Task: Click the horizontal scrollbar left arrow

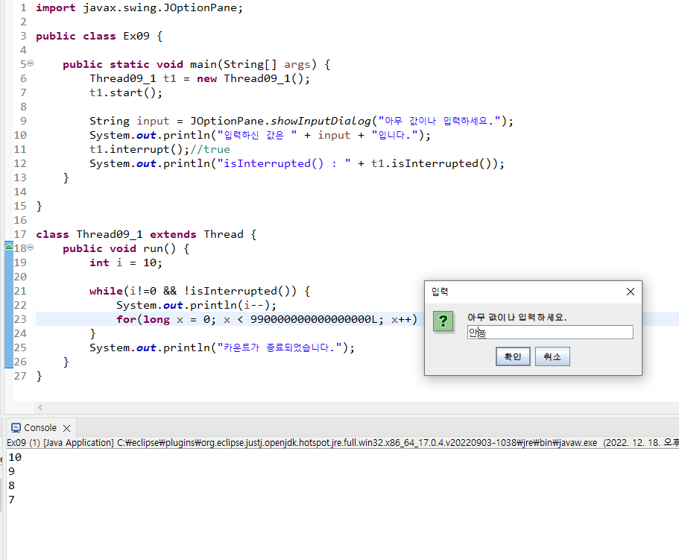Action: (x=40, y=407)
